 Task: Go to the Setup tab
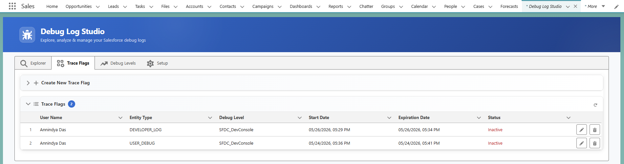(x=158, y=63)
